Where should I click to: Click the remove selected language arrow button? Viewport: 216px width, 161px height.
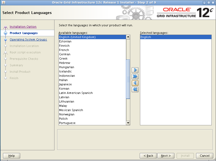click(x=135, y=83)
